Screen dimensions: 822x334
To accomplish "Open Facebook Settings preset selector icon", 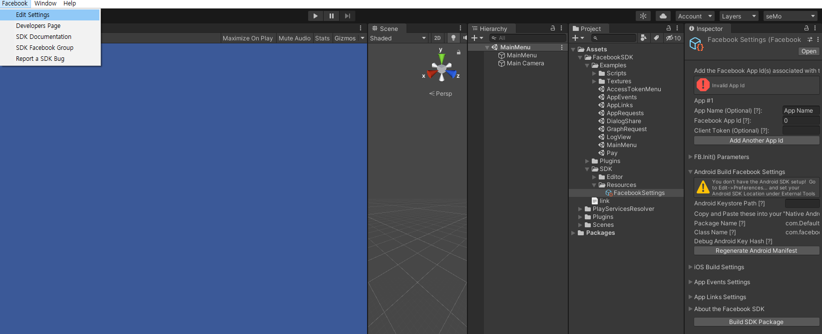I will 810,39.
